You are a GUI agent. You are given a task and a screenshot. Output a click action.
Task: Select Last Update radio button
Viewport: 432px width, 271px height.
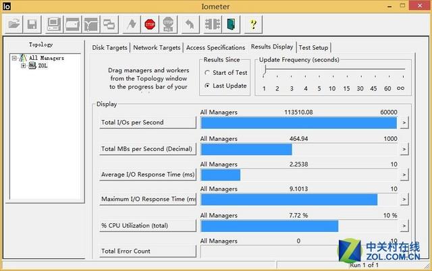tap(207, 86)
